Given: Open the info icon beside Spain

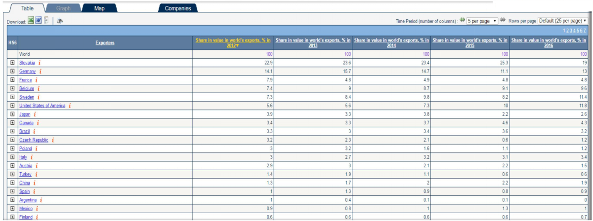Looking at the screenshot, I should pyautogui.click(x=34, y=191).
